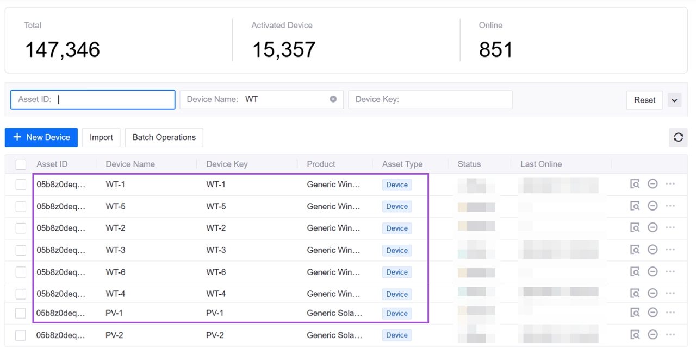This screenshot has width=696, height=356.
Task: Open the more options ellipsis for PV-1
Action: pos(670,313)
